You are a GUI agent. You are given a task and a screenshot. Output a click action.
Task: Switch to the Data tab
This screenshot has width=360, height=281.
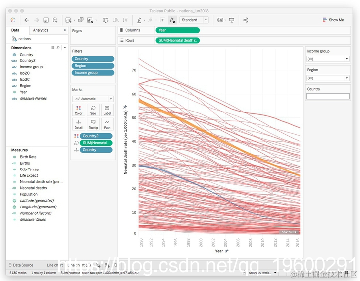click(x=15, y=30)
